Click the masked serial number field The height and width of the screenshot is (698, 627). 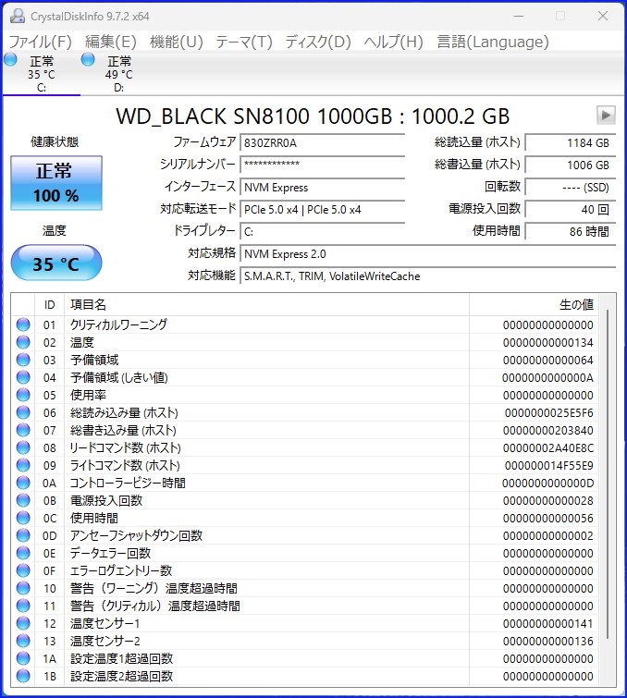(x=323, y=165)
